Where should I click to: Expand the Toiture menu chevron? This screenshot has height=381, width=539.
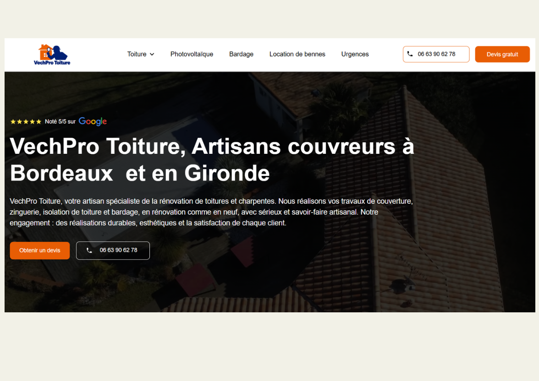[x=152, y=54]
